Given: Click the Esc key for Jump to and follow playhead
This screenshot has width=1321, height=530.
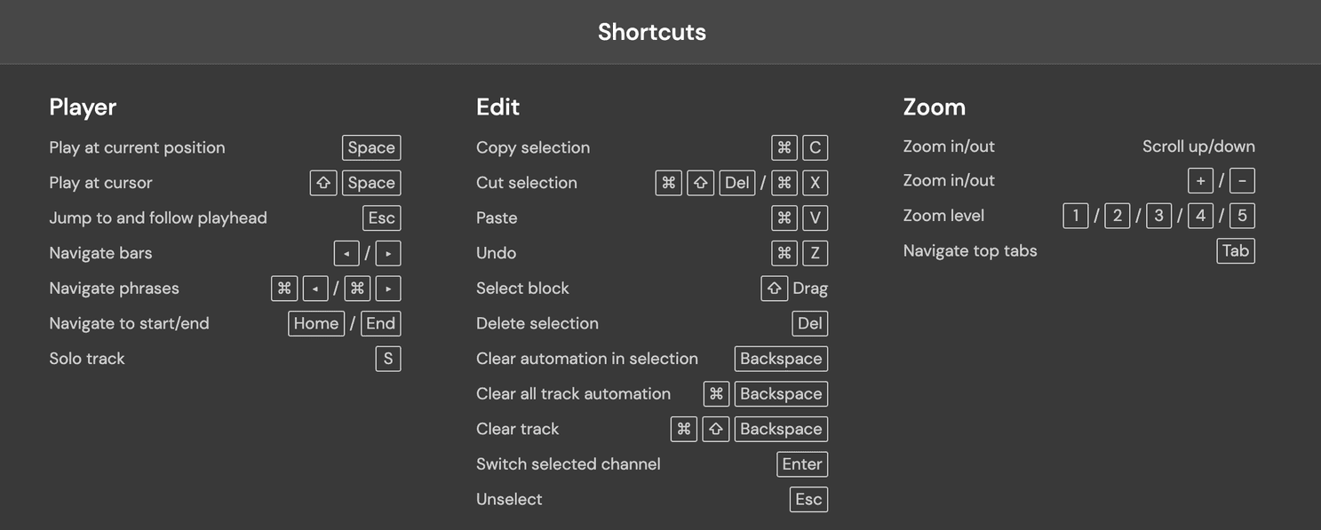Looking at the screenshot, I should (382, 218).
